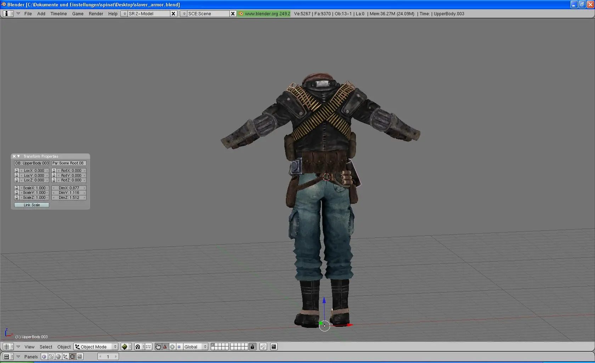The height and width of the screenshot is (363, 595).
Task: Edit the OB: UpperBody.003 name field
Action: pyautogui.click(x=32, y=163)
